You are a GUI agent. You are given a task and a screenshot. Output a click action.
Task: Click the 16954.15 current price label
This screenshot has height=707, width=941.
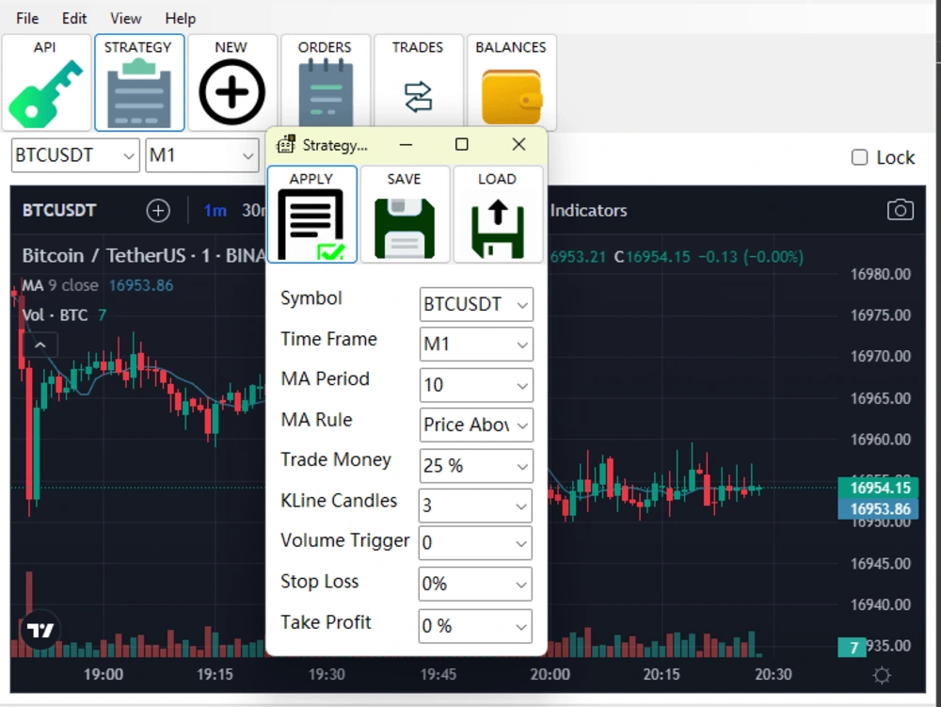click(879, 488)
